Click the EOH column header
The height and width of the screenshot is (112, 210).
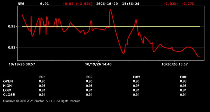click(42, 77)
